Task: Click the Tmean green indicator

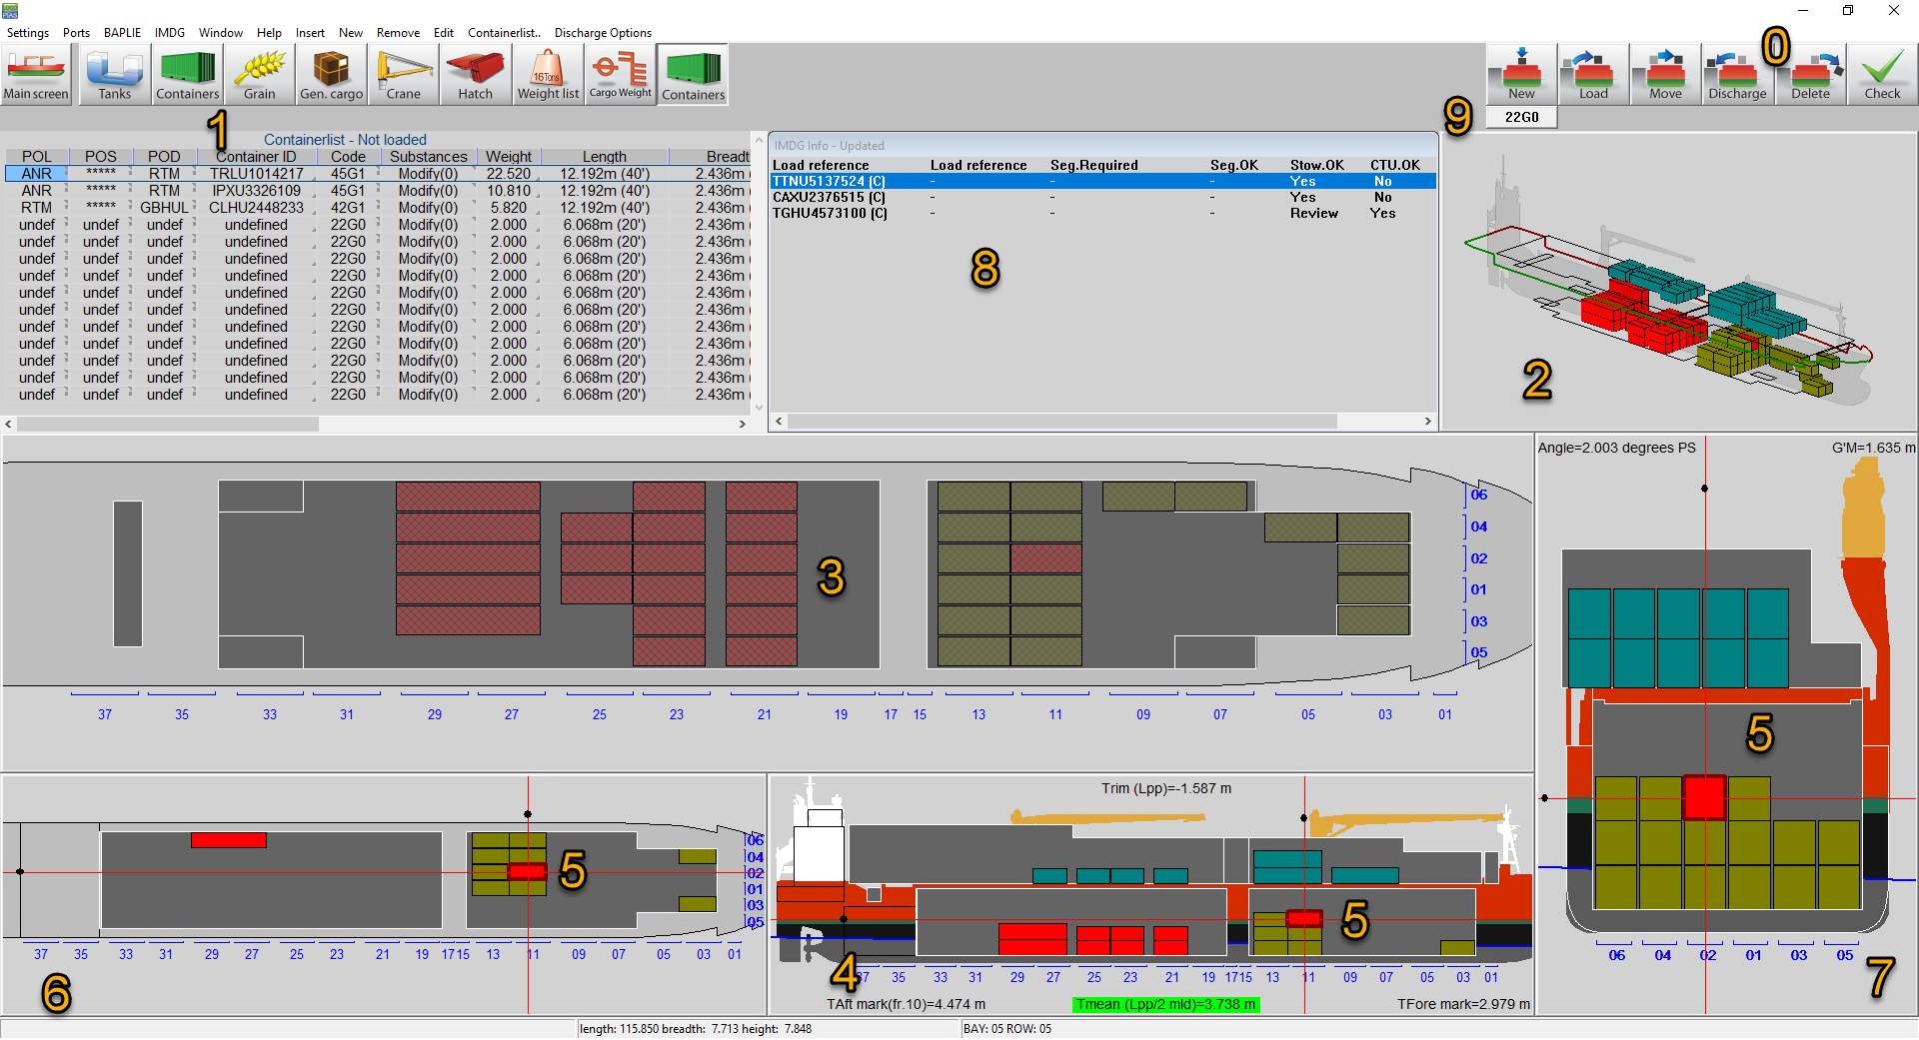Action: (1166, 1004)
